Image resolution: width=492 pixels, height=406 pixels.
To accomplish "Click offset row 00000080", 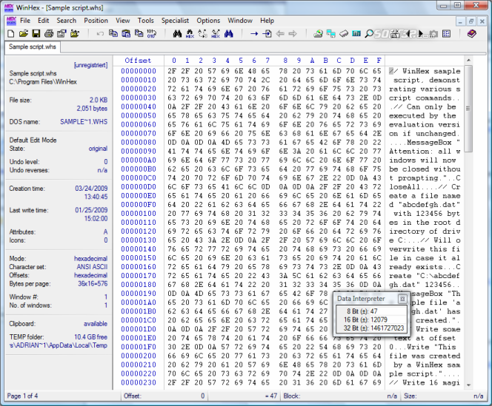I will click(139, 142).
